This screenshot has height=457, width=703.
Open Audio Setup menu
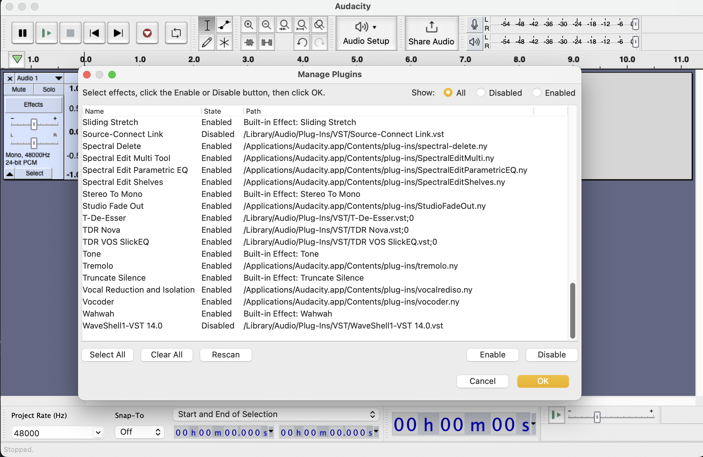tap(365, 33)
